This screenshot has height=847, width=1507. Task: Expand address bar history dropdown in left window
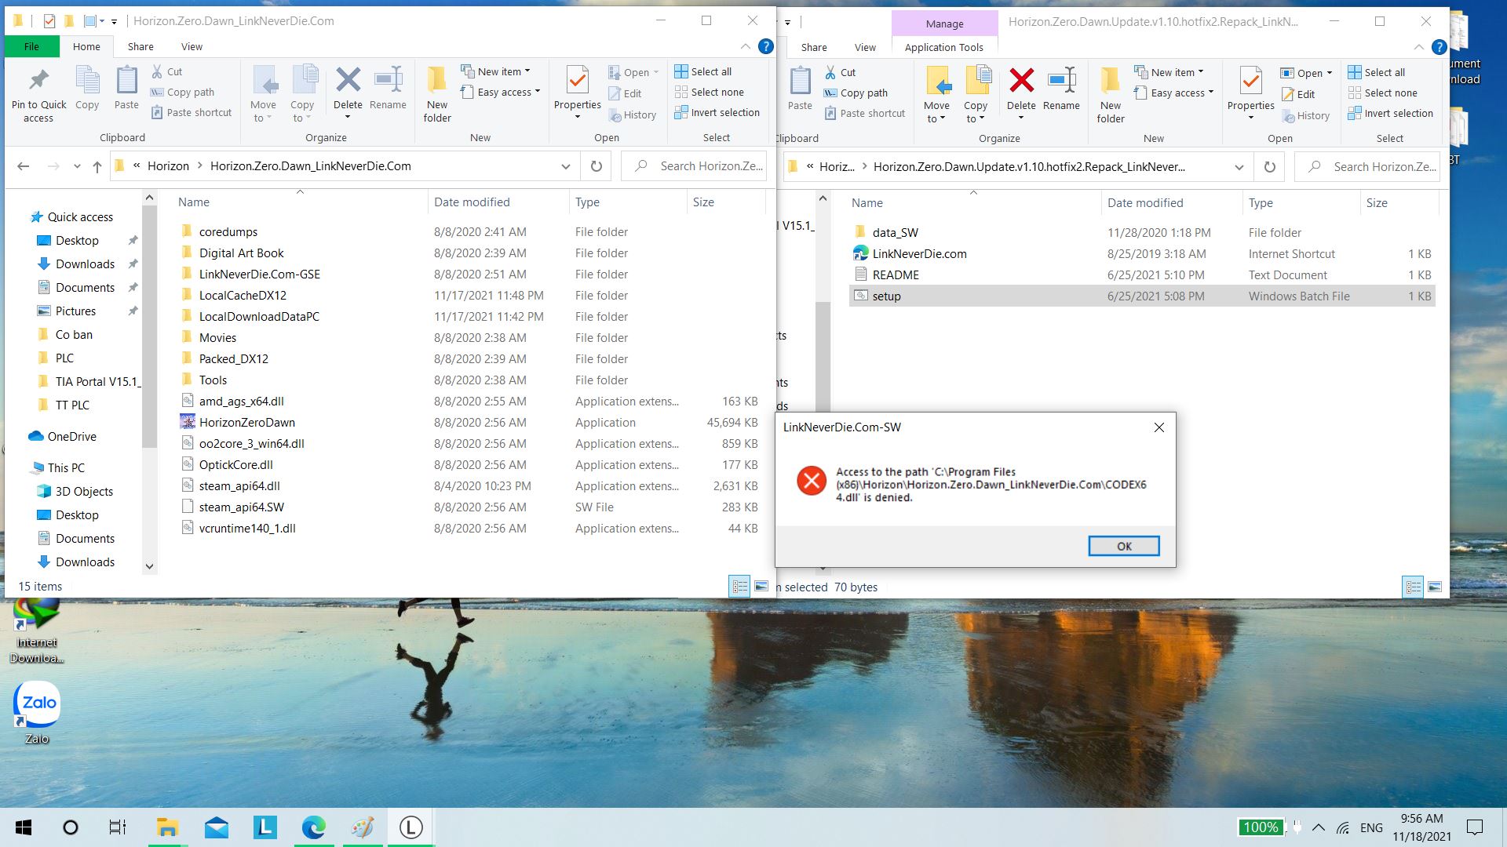point(565,166)
